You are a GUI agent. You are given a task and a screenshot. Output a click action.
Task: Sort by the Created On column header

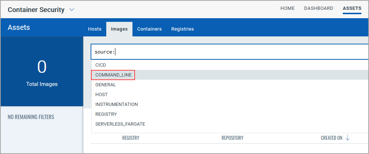[x=331, y=138]
